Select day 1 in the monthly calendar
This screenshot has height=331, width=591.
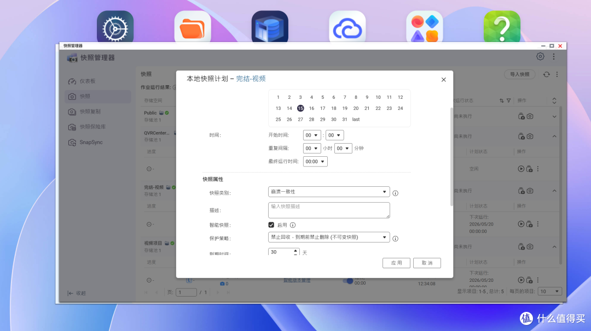tap(278, 97)
